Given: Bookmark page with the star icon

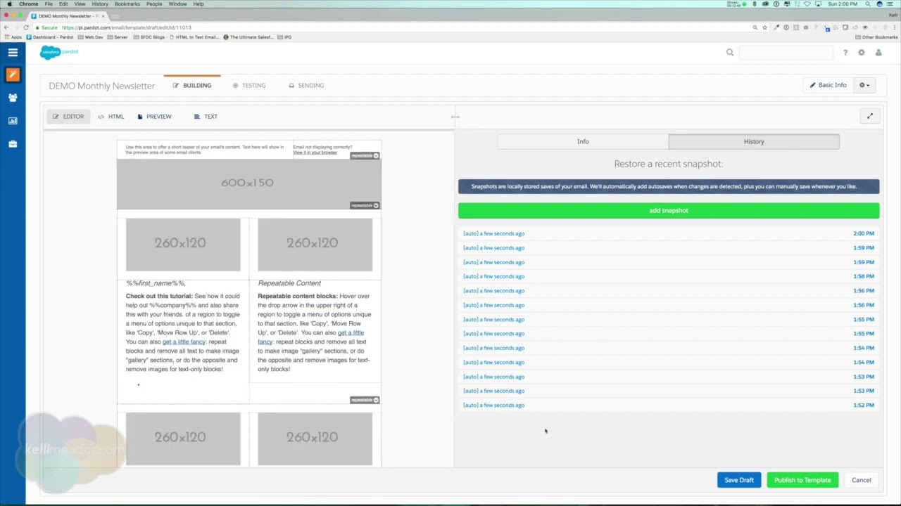Looking at the screenshot, I should click(x=764, y=27).
